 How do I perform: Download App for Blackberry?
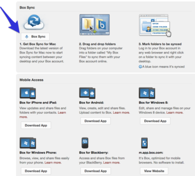(x=96, y=171)
